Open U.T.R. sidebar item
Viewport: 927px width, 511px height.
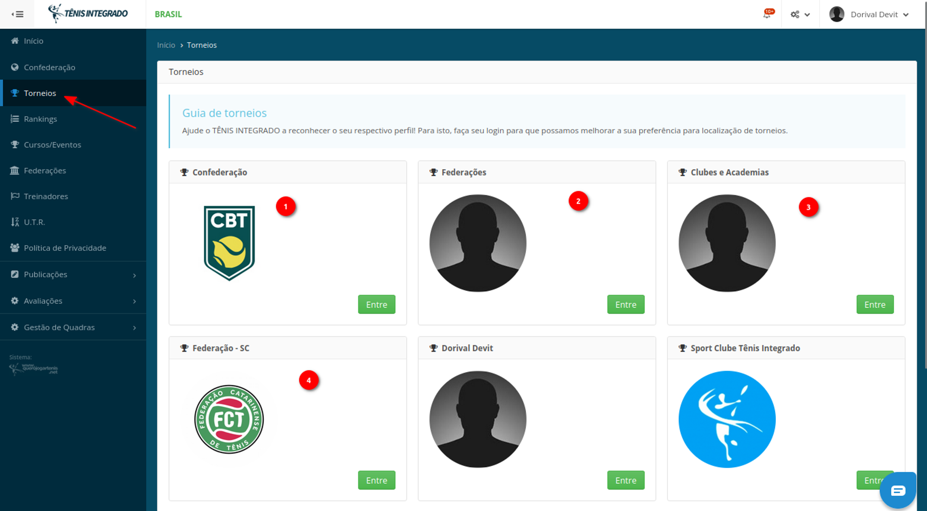34,222
